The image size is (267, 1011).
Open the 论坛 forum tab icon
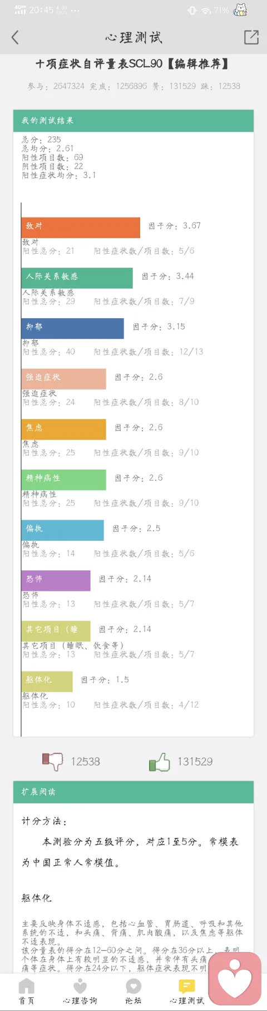pyautogui.click(x=133, y=985)
